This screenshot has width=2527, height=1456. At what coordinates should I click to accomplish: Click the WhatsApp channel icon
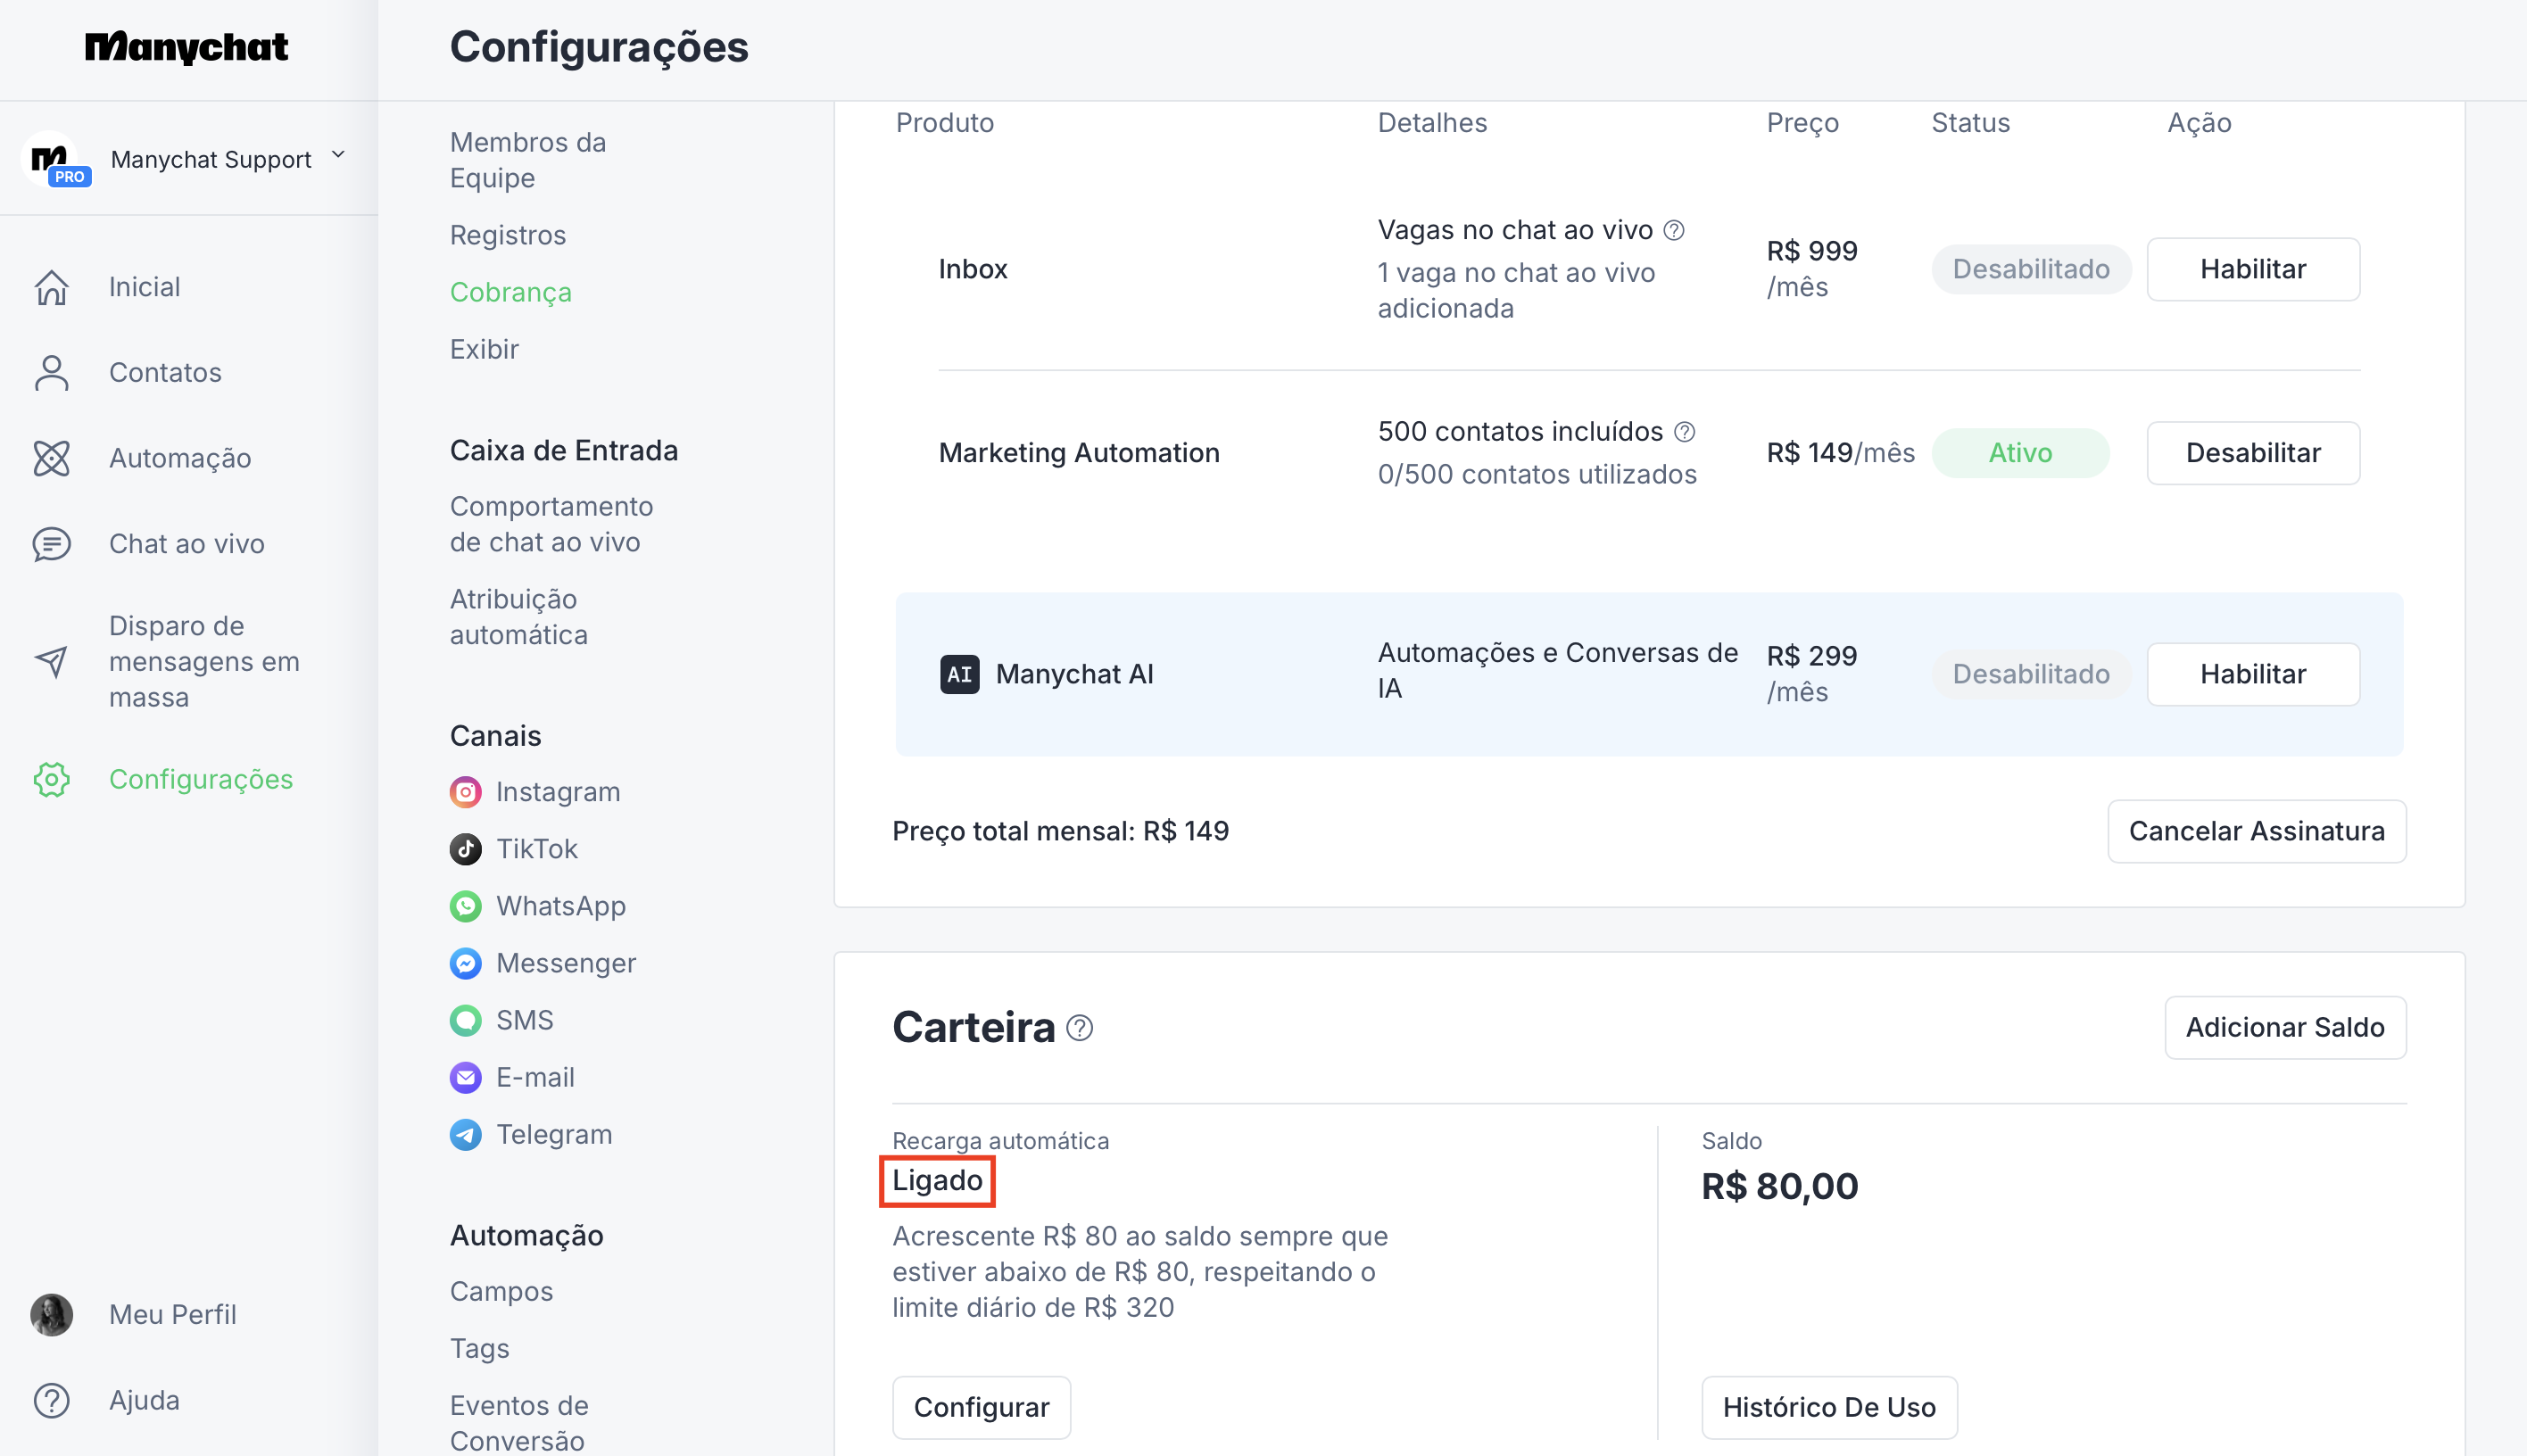pos(465,906)
